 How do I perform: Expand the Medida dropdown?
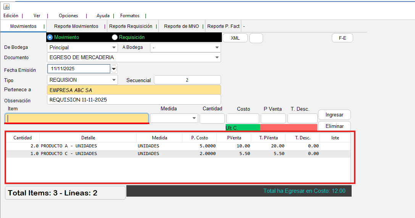click(x=194, y=119)
